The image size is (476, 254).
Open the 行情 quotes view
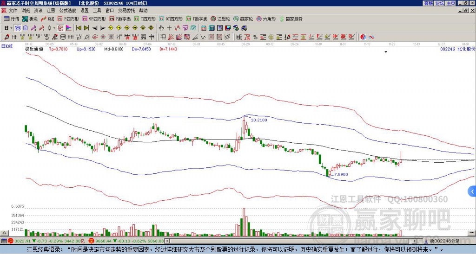(x=12, y=19)
